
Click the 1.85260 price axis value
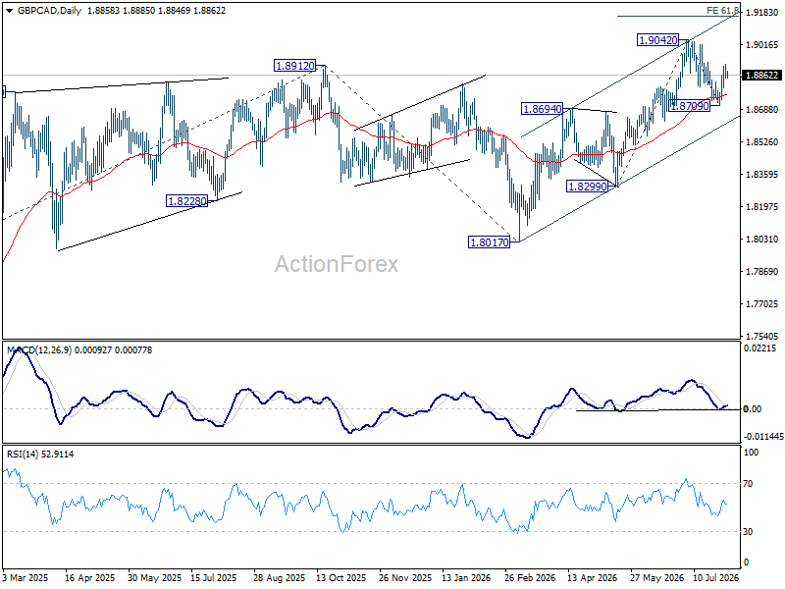pyautogui.click(x=761, y=142)
